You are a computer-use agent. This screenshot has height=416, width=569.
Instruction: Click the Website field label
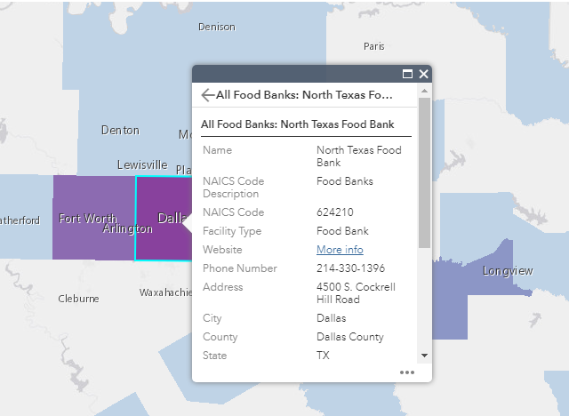pos(222,250)
